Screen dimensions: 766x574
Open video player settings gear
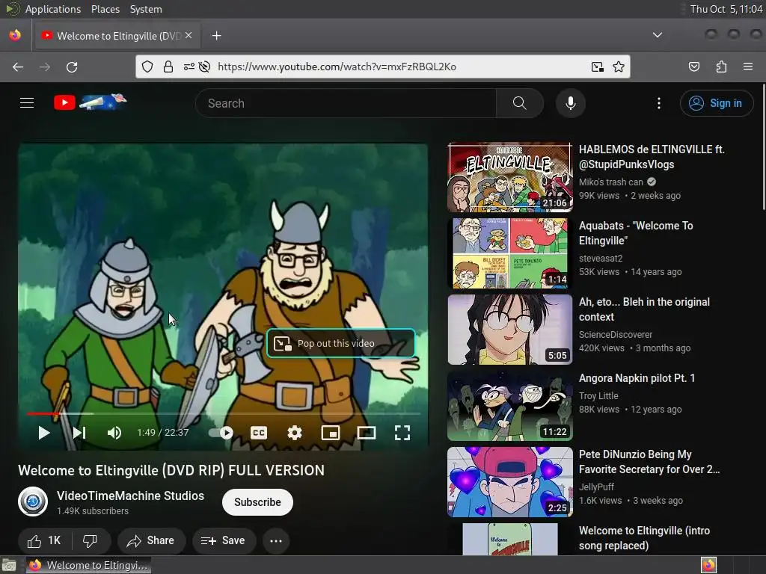tap(295, 433)
